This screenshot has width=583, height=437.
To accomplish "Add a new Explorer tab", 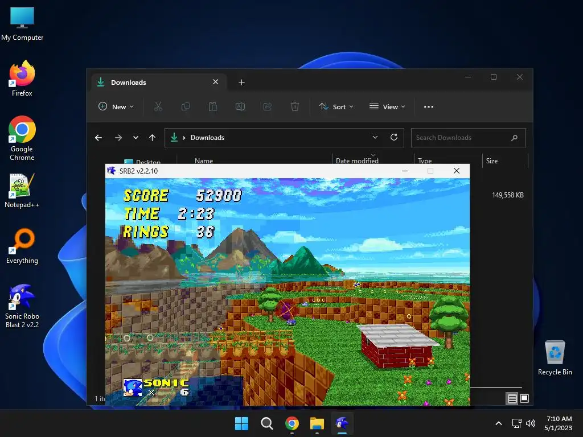I will 241,82.
